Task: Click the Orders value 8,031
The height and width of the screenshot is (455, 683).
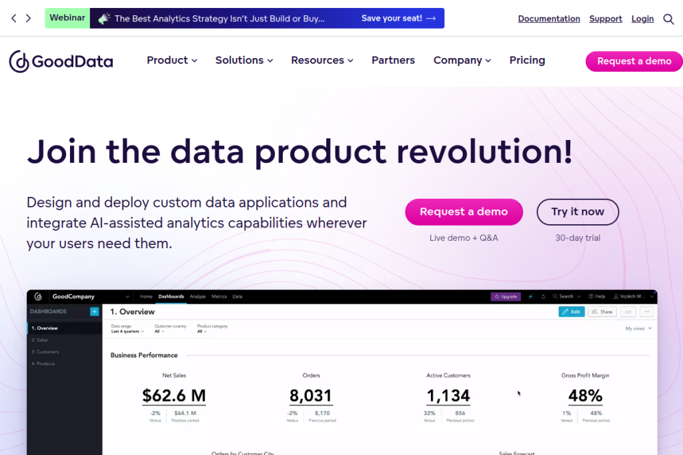Action: 311,396
